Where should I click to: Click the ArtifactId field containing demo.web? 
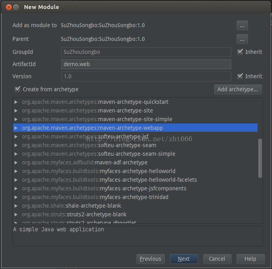pos(146,64)
